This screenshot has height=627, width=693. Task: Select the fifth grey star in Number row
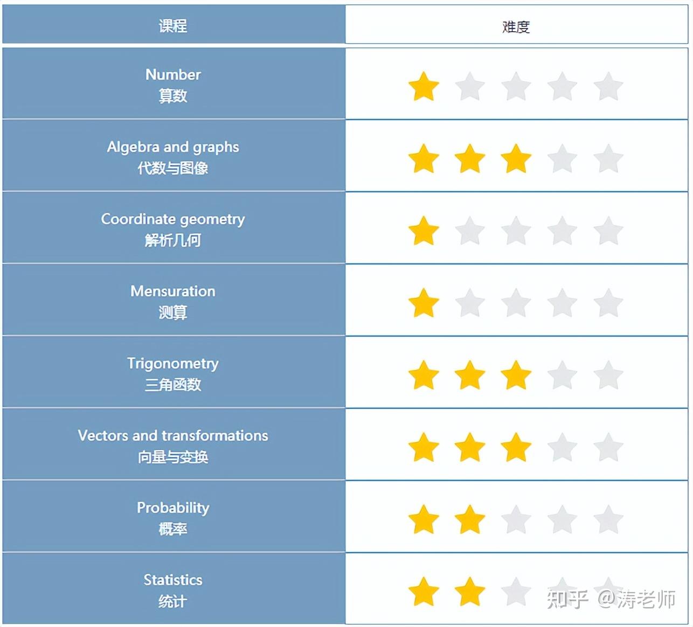click(608, 86)
